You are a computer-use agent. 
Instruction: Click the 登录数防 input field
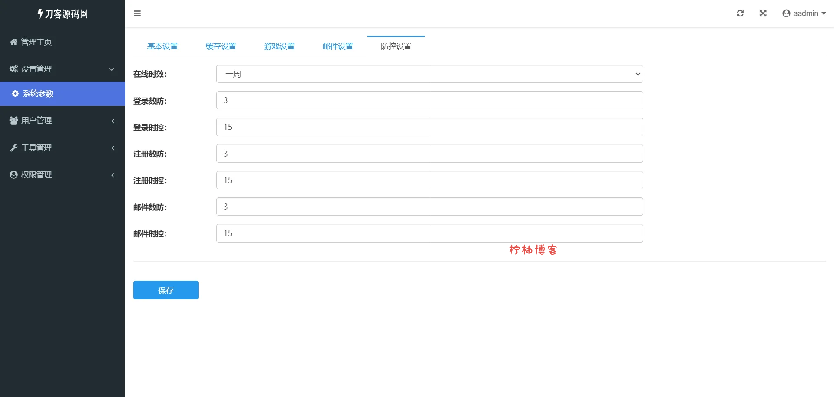pos(429,101)
